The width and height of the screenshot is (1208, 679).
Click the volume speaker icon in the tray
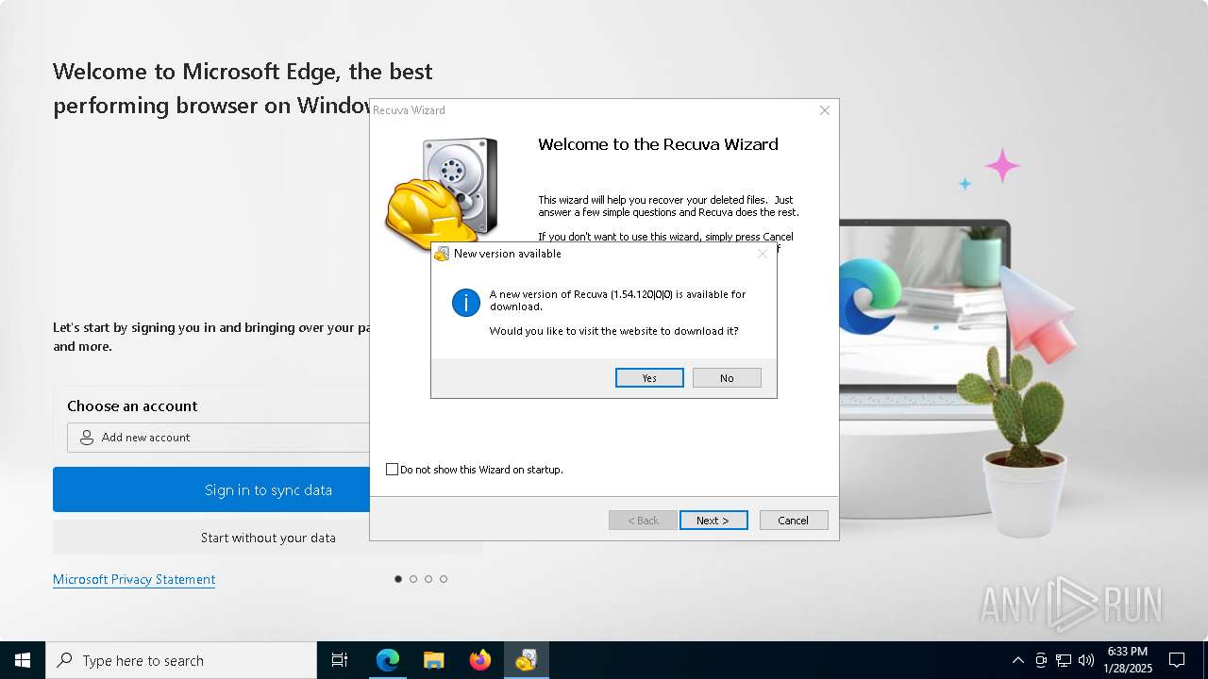pos(1086,660)
